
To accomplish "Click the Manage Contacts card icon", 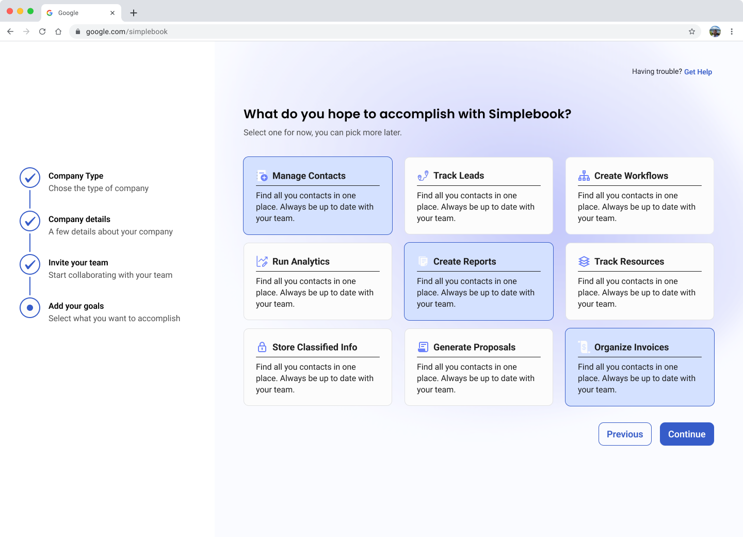I will (x=262, y=176).
